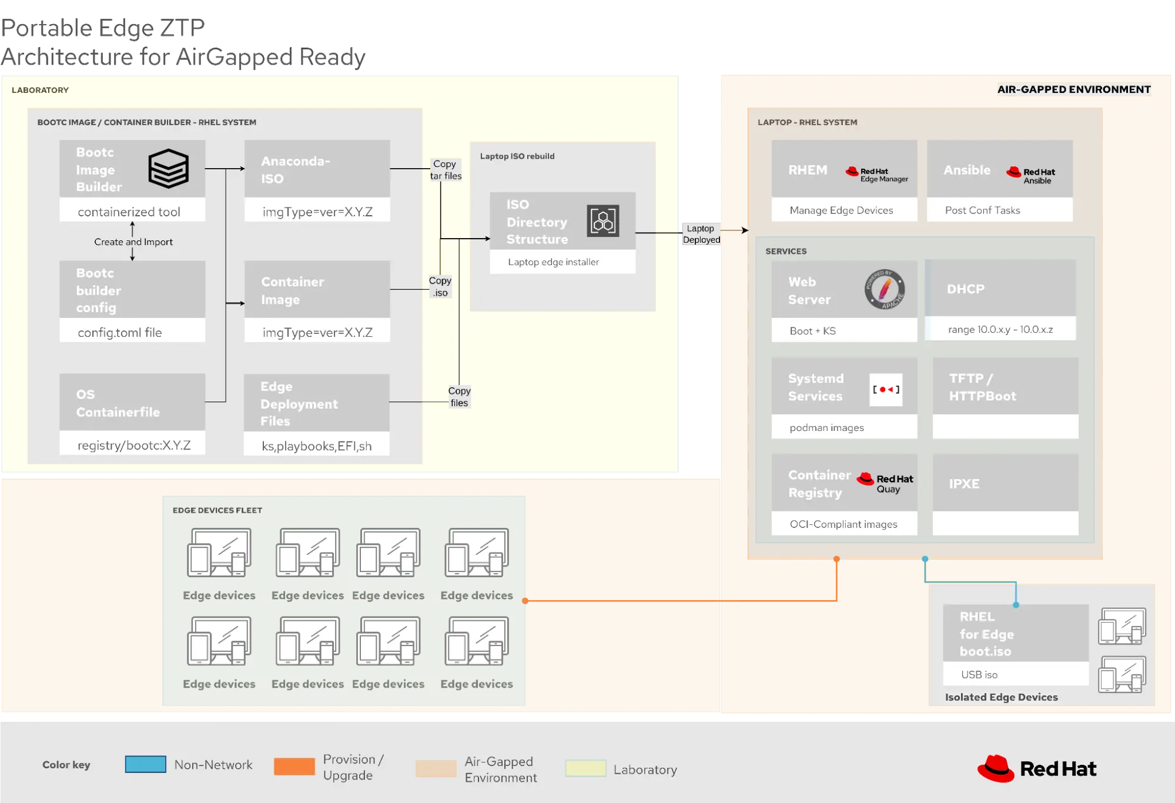
Task: Click 'config.toml file' text
Action: 120,332
